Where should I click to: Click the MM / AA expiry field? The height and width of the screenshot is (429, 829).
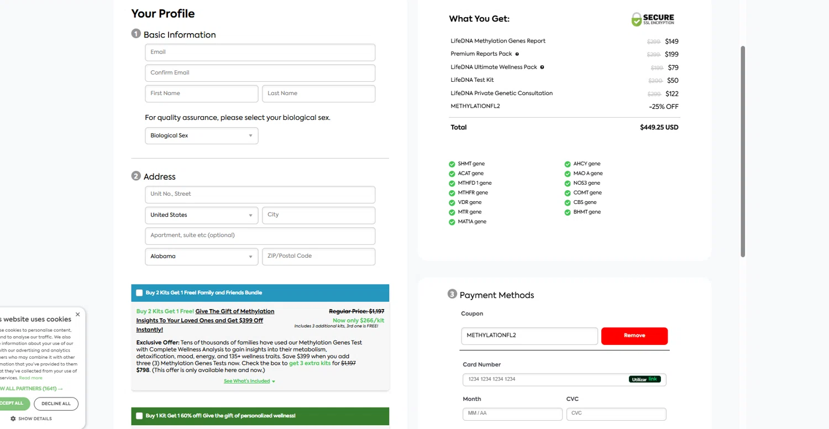click(x=512, y=414)
